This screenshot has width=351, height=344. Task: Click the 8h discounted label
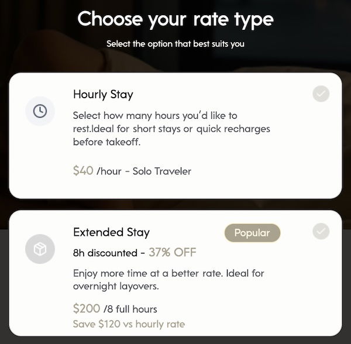[x=104, y=253]
